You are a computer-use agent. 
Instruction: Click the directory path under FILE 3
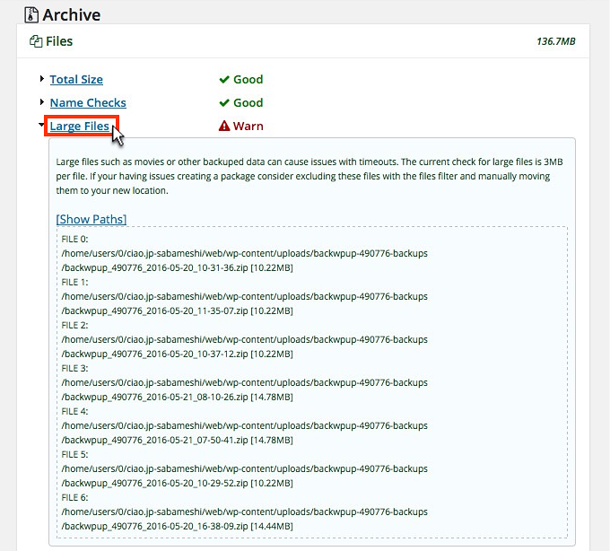pyautogui.click(x=244, y=382)
